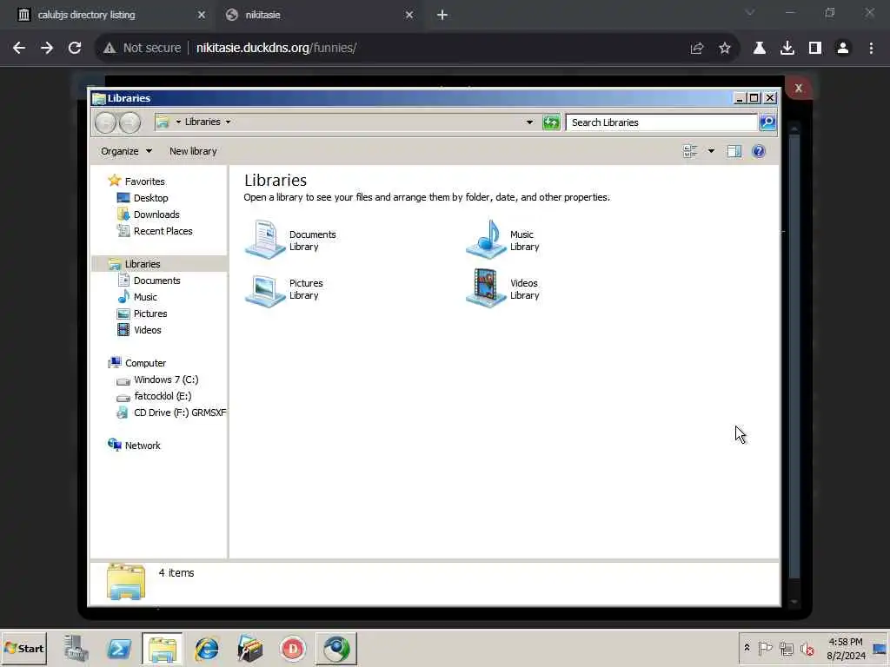Open the Chrome profile icon
890x667 pixels.
point(843,49)
